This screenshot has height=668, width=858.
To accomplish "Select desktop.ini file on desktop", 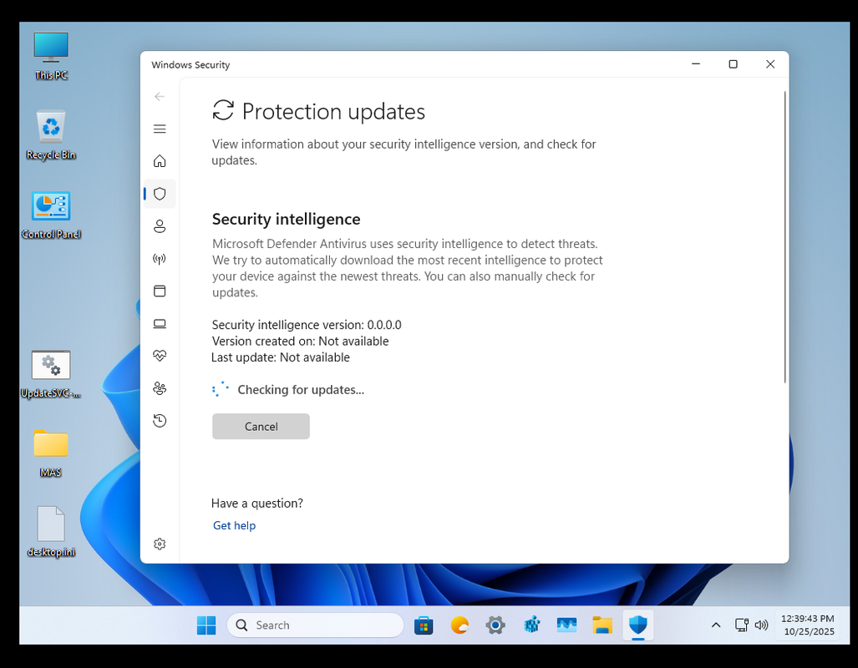I will point(51,532).
